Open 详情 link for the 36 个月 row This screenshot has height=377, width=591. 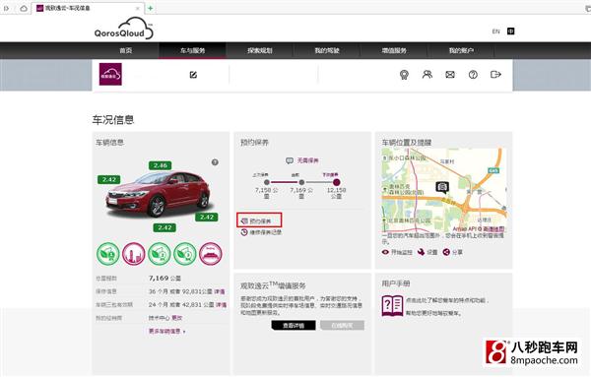point(220,291)
